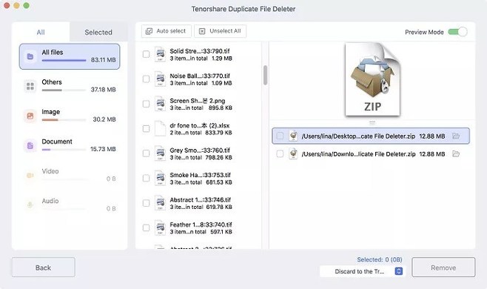The image size is (487, 289).
Task: Click the Image category icon
Action: (30, 116)
